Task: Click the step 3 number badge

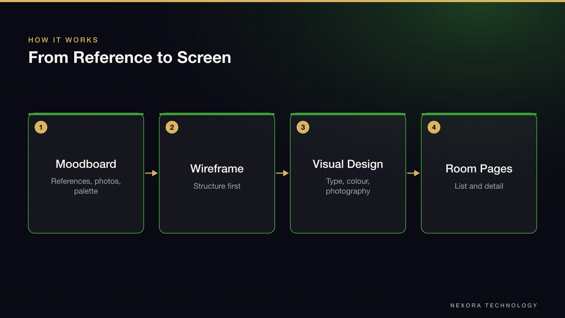Action: [x=303, y=127]
